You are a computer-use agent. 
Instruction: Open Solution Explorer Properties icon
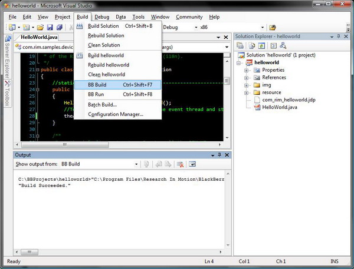tap(240, 46)
